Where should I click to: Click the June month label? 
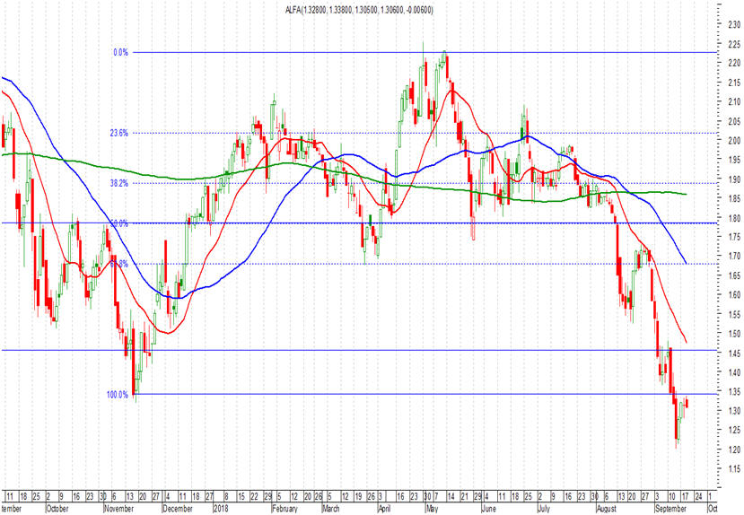point(488,509)
